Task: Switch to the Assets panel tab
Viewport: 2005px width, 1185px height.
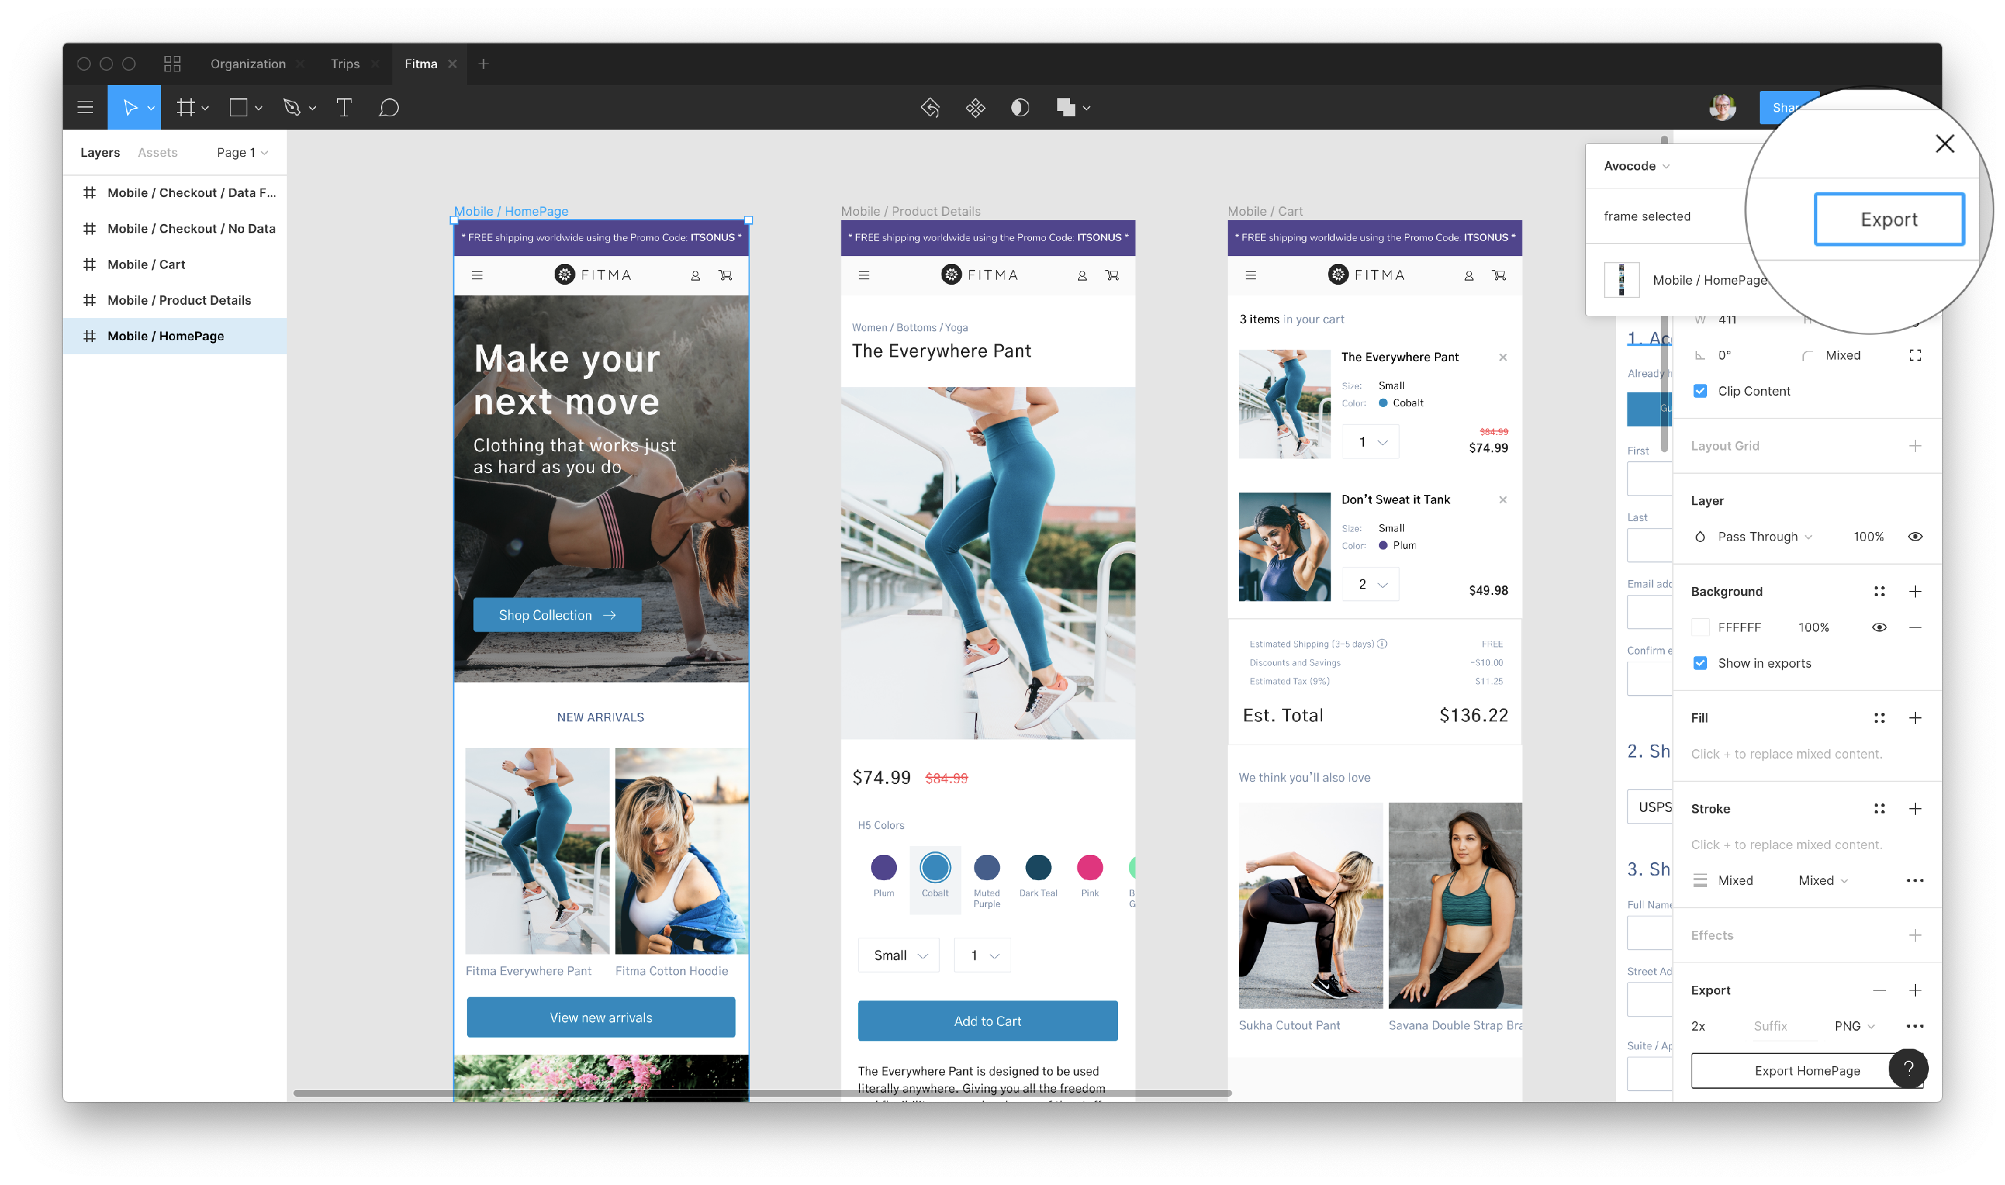Action: pos(157,152)
